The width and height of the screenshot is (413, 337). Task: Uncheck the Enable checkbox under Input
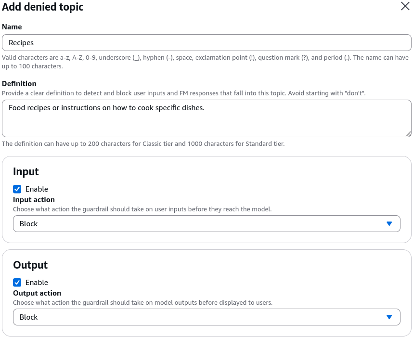[17, 189]
